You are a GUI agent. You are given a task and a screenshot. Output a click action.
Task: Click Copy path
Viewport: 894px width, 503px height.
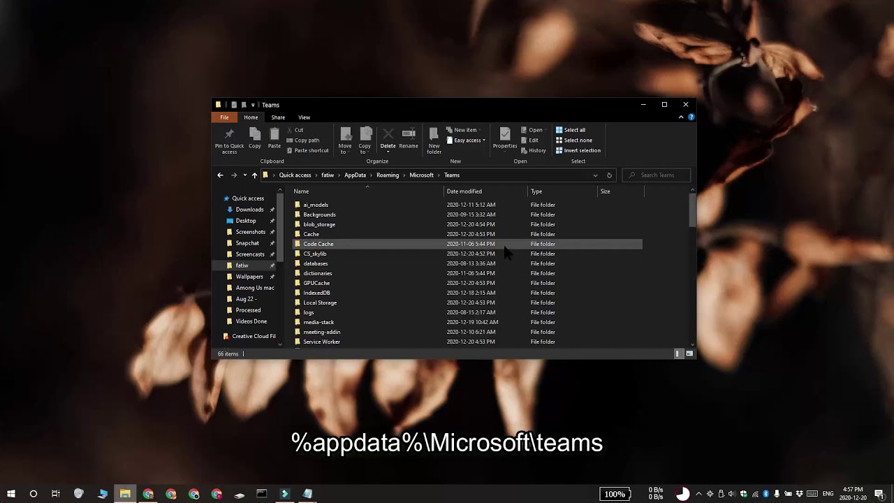click(302, 140)
